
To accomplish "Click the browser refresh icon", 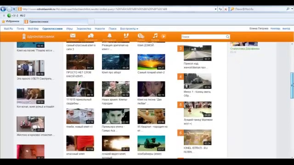I will [220, 9].
